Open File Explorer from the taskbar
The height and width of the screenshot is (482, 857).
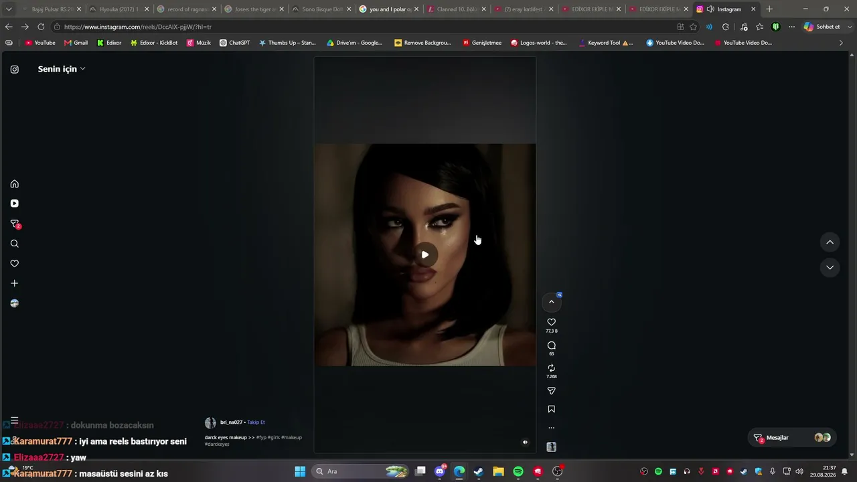(498, 471)
